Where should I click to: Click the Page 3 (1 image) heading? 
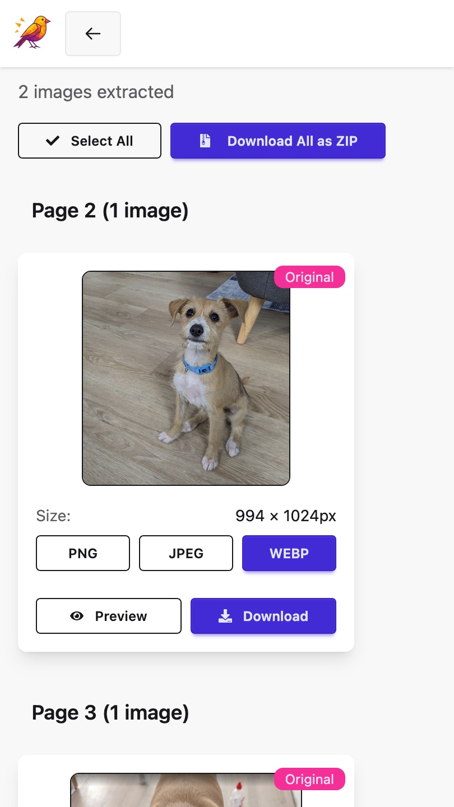tap(110, 713)
